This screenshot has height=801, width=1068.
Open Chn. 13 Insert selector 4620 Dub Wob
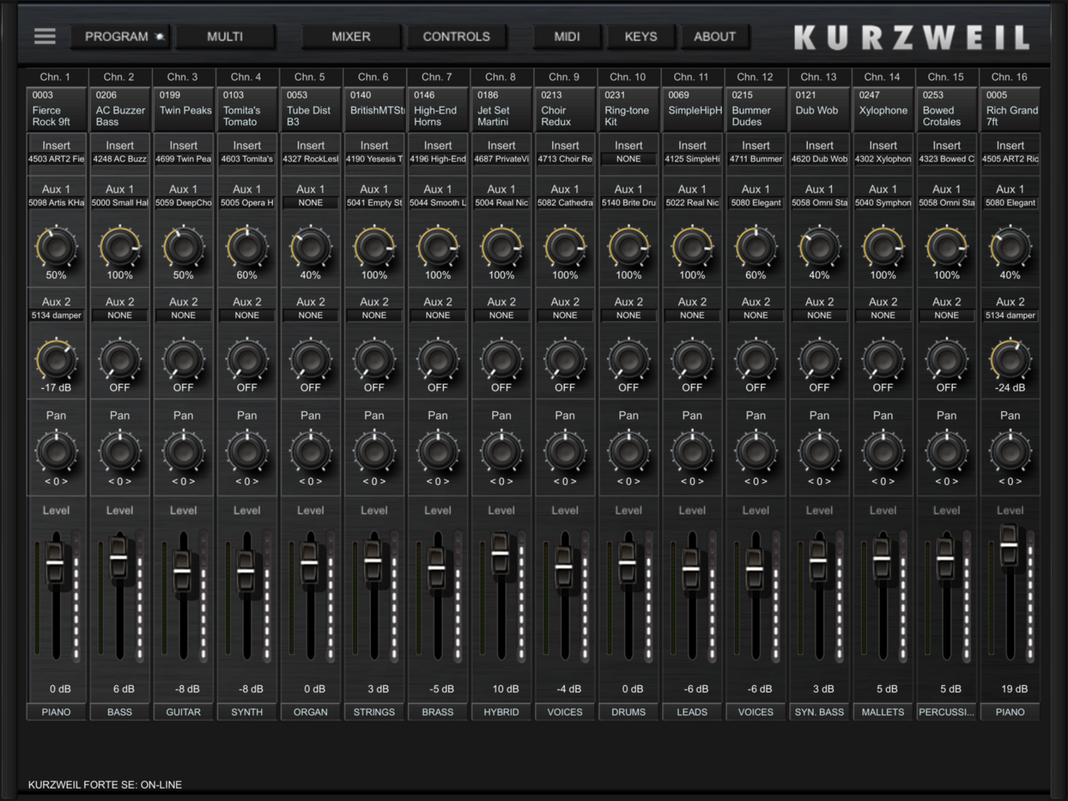point(819,159)
